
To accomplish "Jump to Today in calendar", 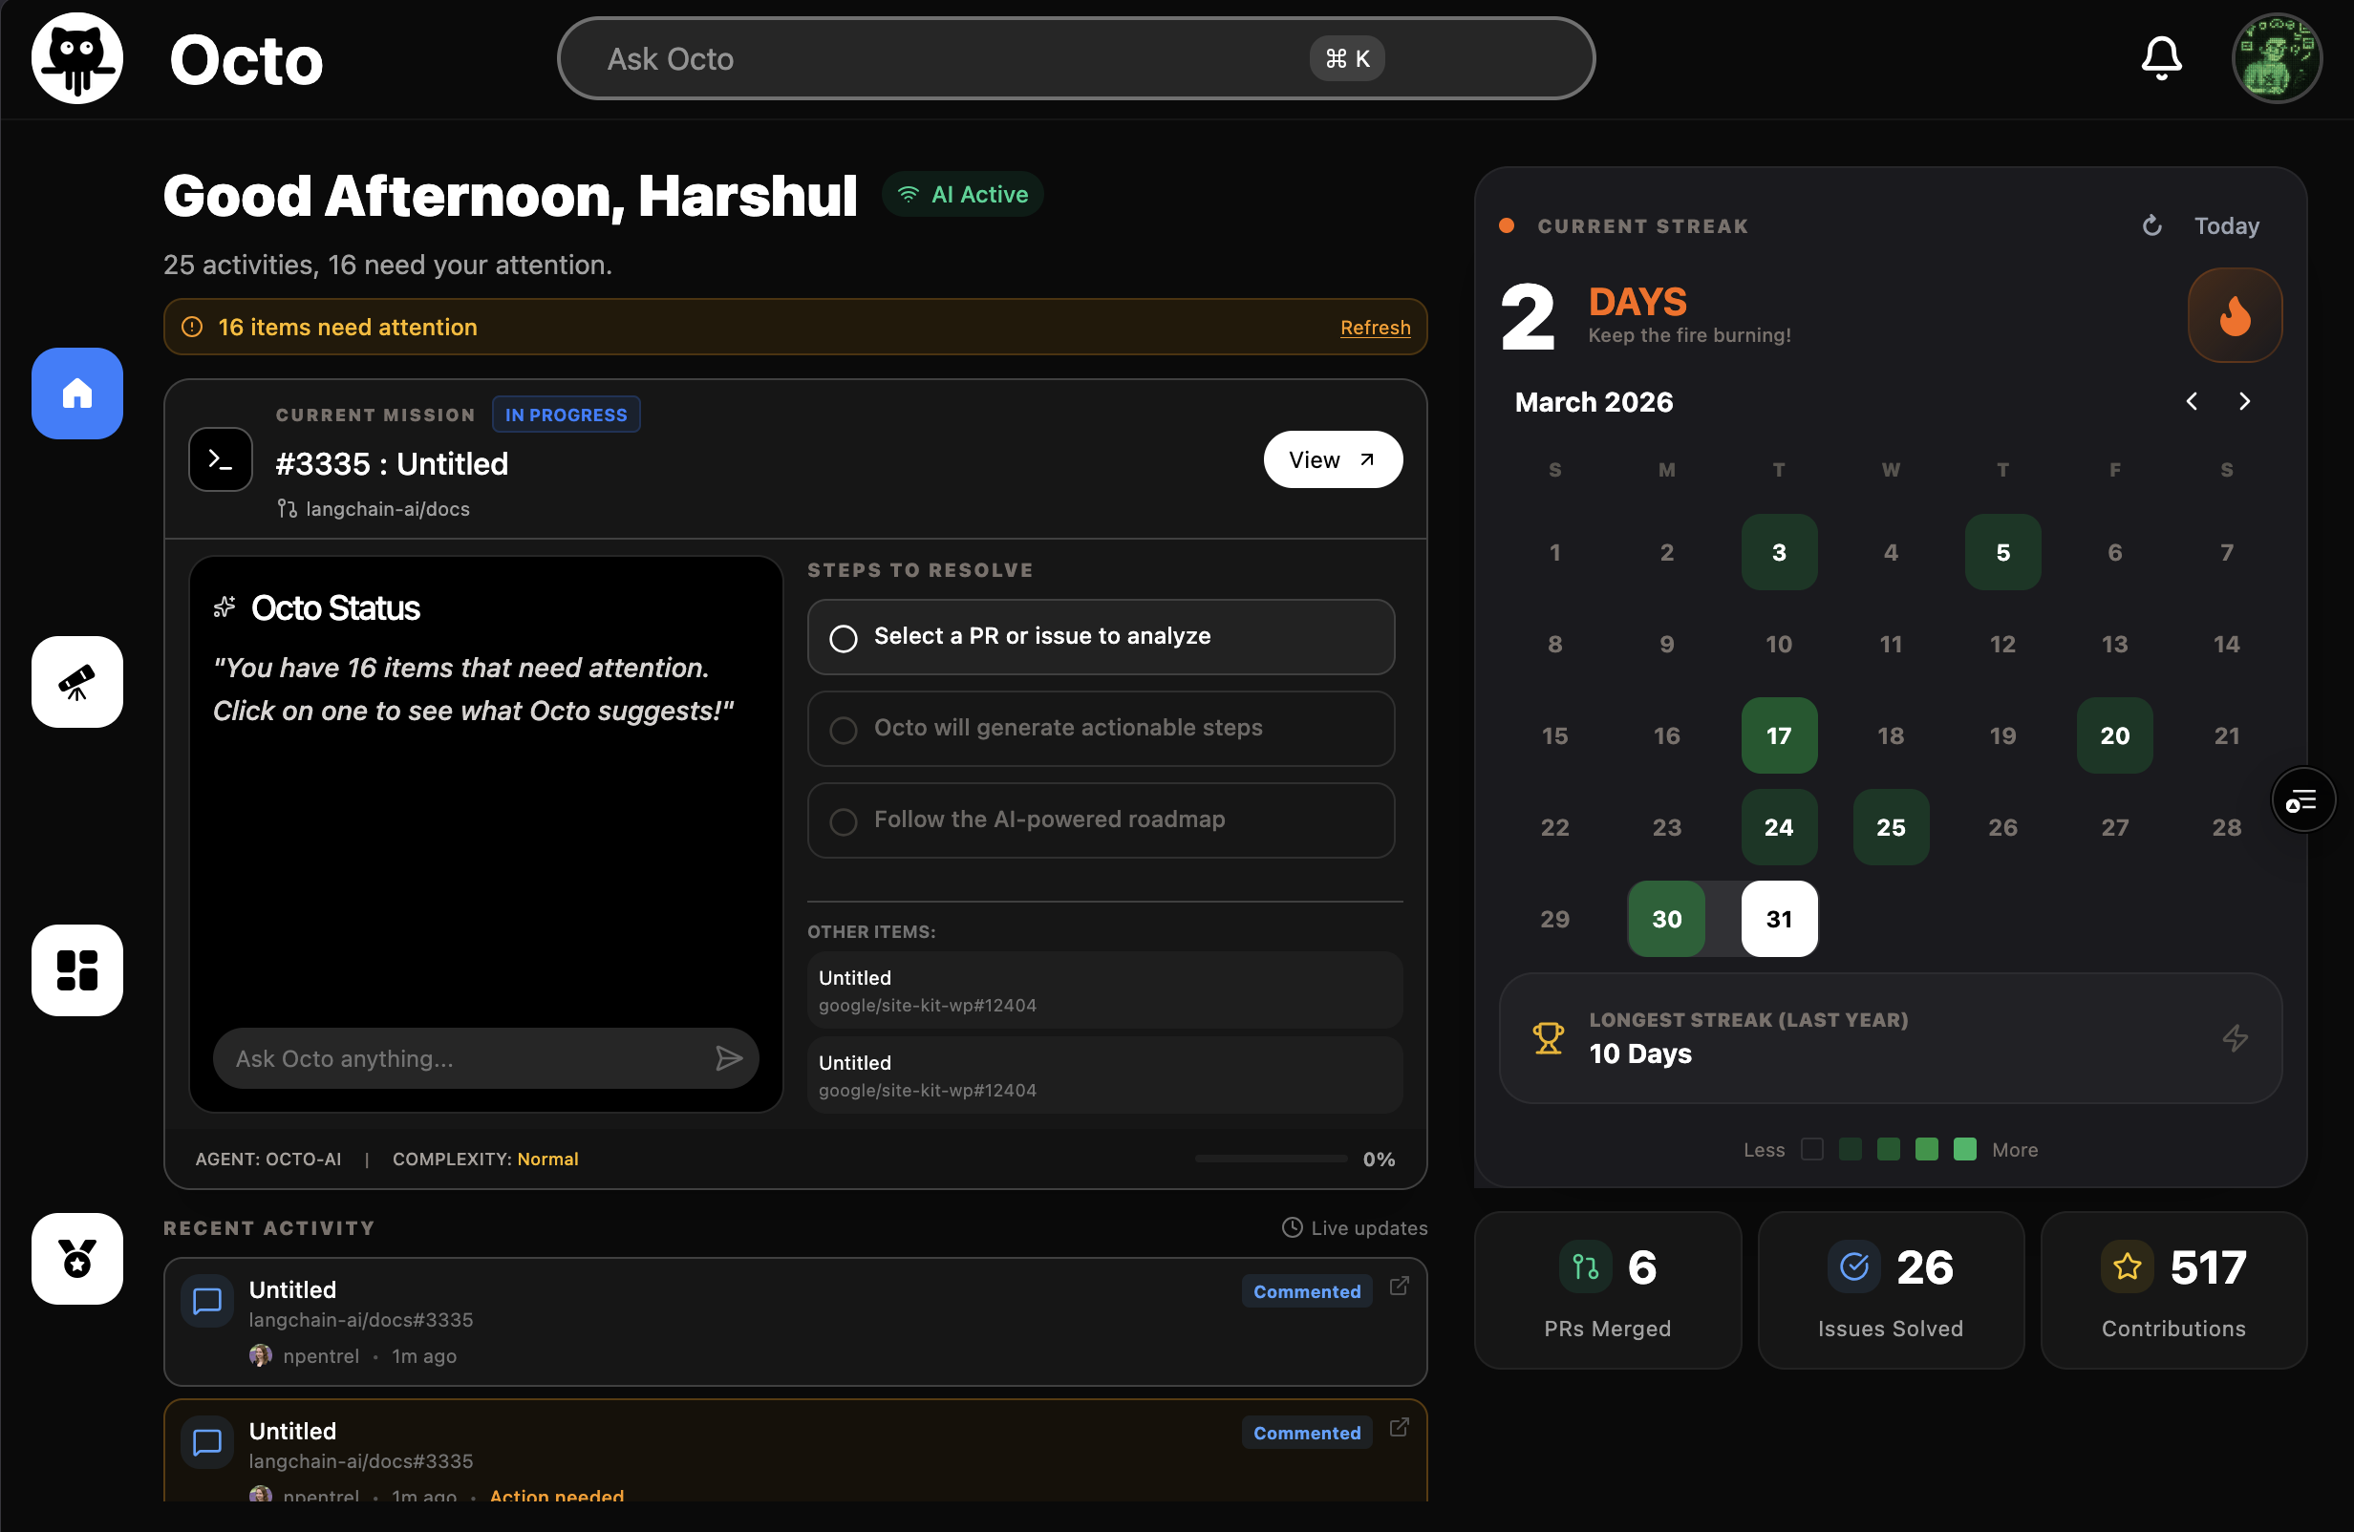I will (x=2226, y=226).
